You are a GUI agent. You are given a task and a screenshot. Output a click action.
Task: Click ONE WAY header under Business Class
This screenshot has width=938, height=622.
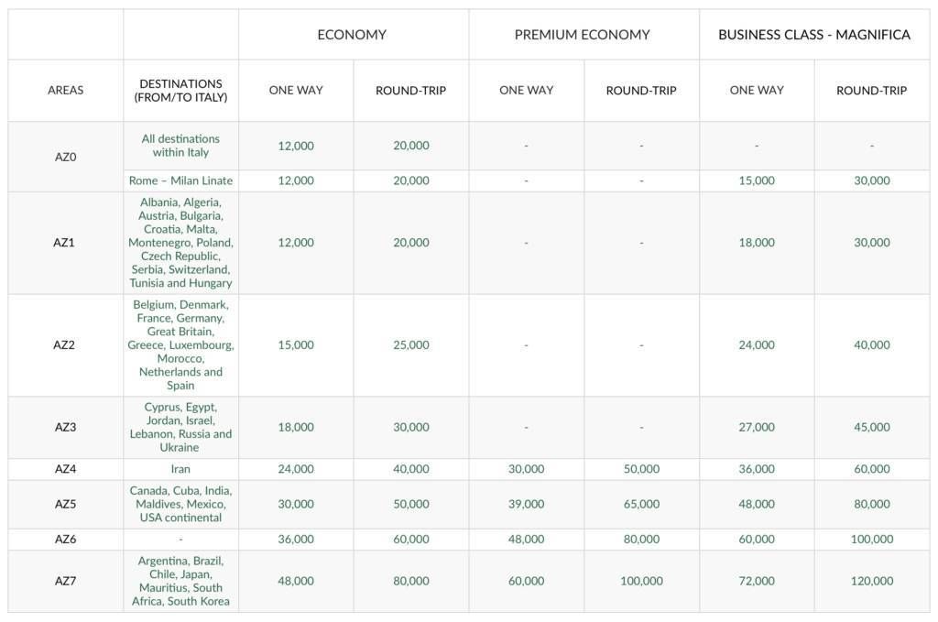(757, 91)
